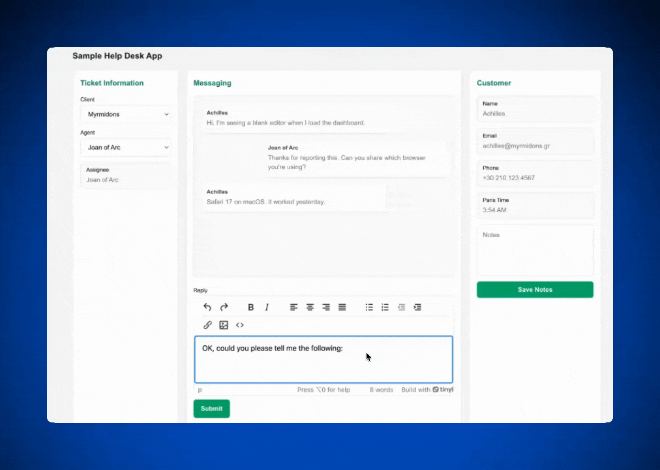Toggle Bold formatting in the reply editor

click(250, 307)
